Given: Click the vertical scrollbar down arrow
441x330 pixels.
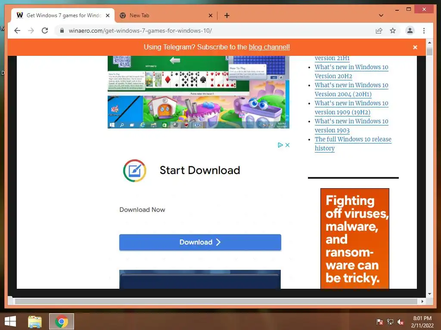Looking at the screenshot, I should point(429,294).
